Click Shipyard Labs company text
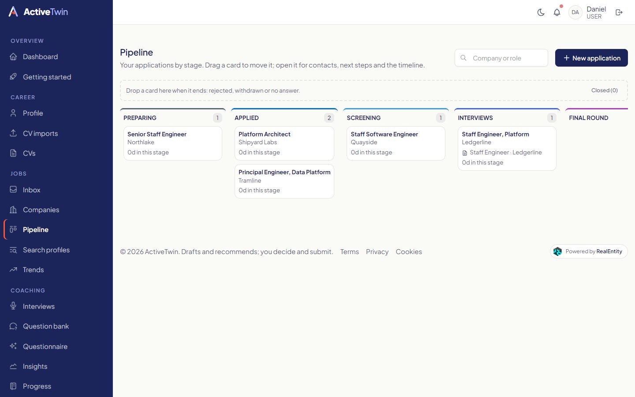Screen dimensions: 635x397 point(258,142)
